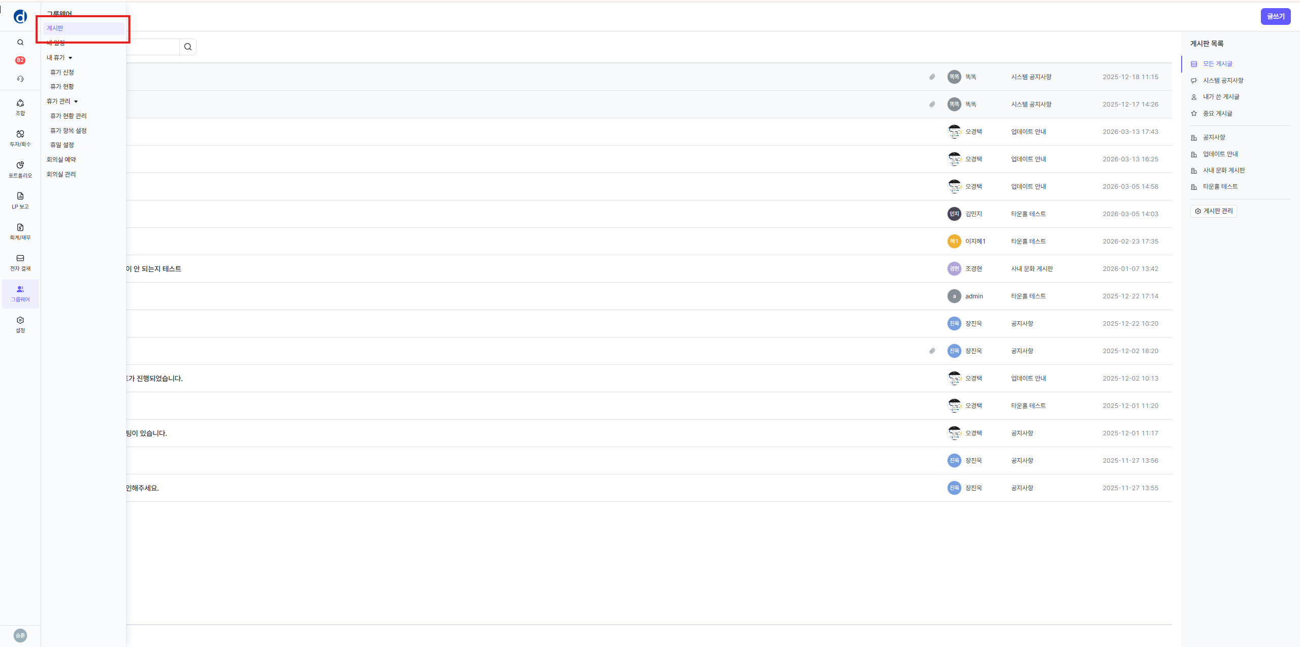This screenshot has height=647, width=1300.
Task: Open 사내 문화 게시판 in board list
Action: pyautogui.click(x=1223, y=171)
